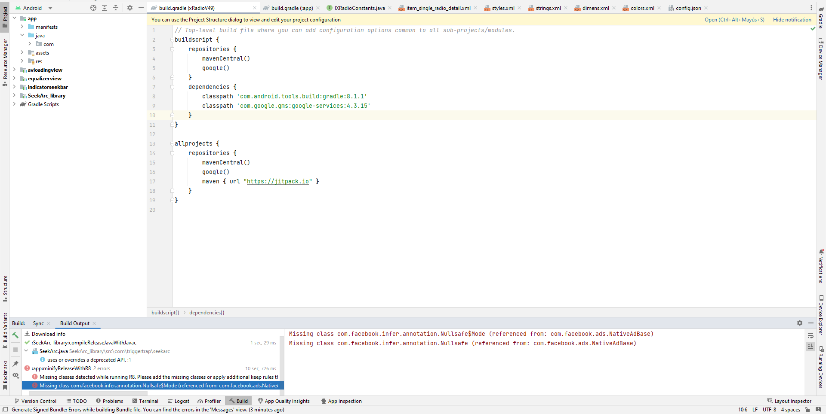The height and width of the screenshot is (414, 826).
Task: Click 4 spaces indent setting
Action: (791, 410)
